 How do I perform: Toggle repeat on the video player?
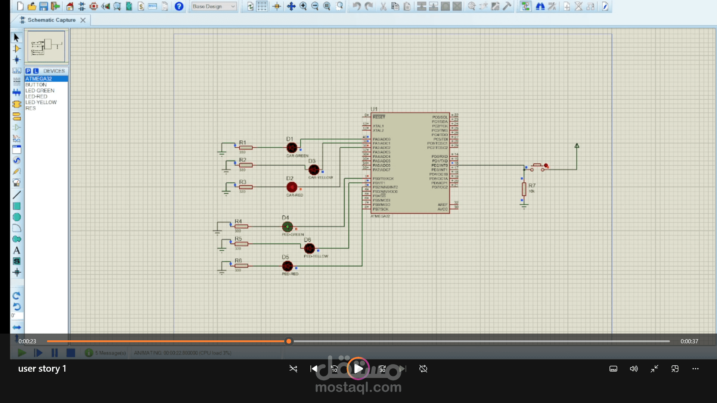coord(423,369)
